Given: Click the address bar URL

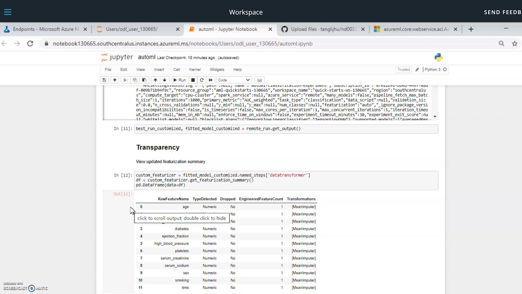Looking at the screenshot, I should [x=182, y=43].
